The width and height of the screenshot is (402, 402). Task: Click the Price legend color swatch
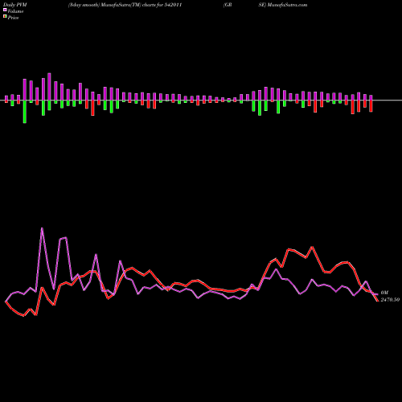(x=5, y=17)
